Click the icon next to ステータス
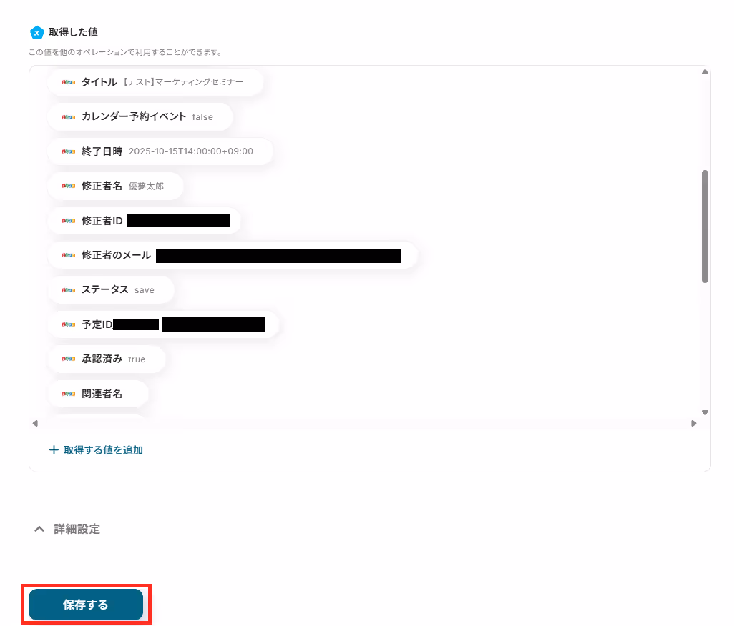Viewport: 734px width, 626px height. pyautogui.click(x=69, y=290)
